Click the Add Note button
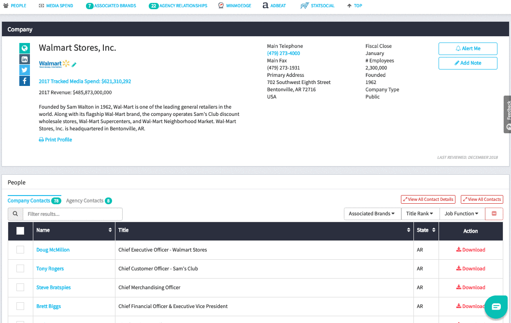Image resolution: width=511 pixels, height=323 pixels. tap(468, 63)
